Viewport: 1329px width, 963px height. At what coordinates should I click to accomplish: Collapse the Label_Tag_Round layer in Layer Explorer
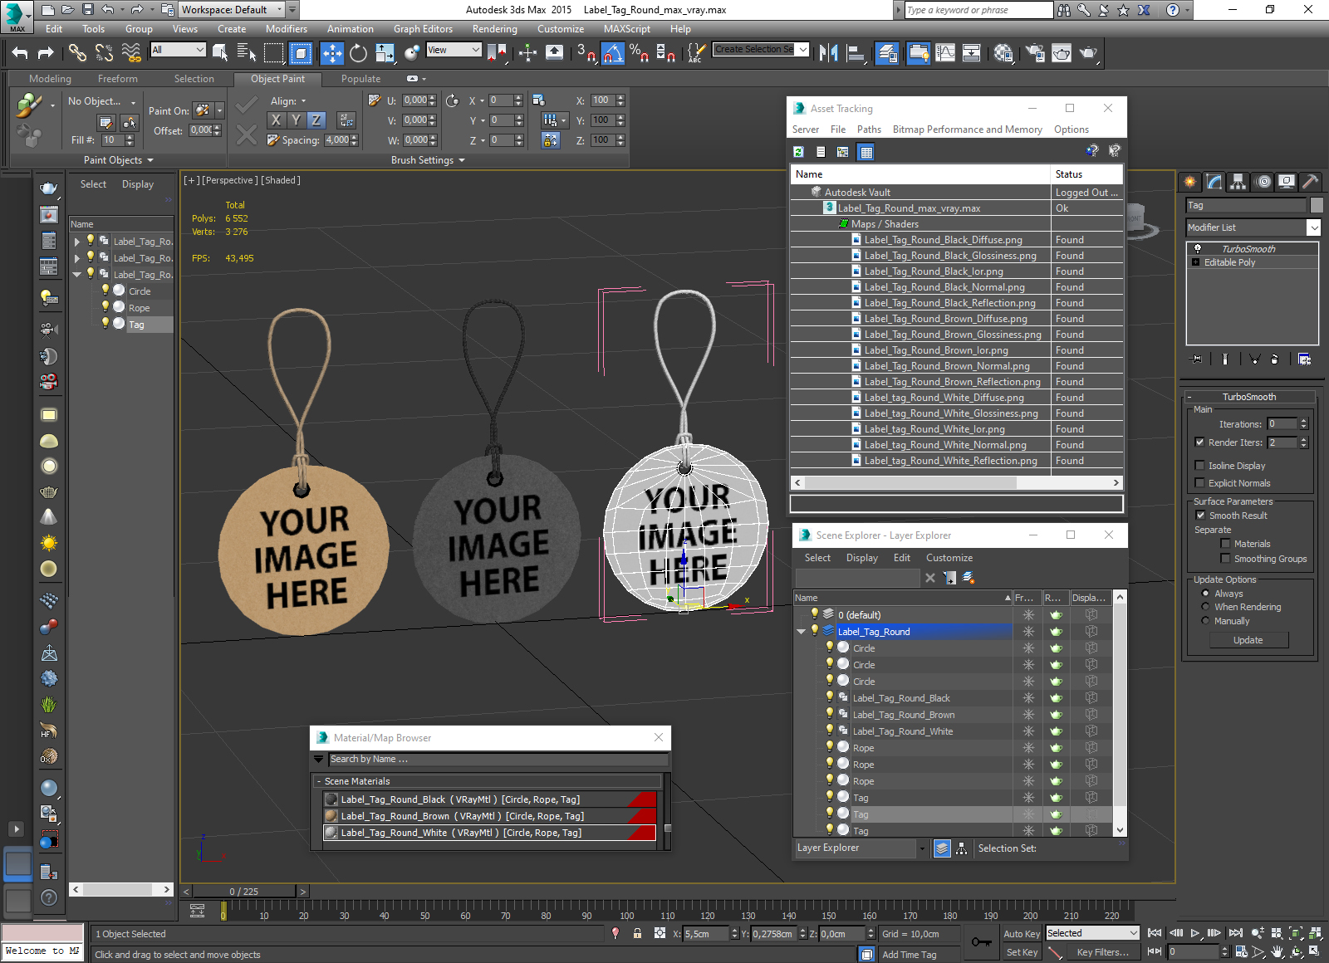click(x=801, y=632)
